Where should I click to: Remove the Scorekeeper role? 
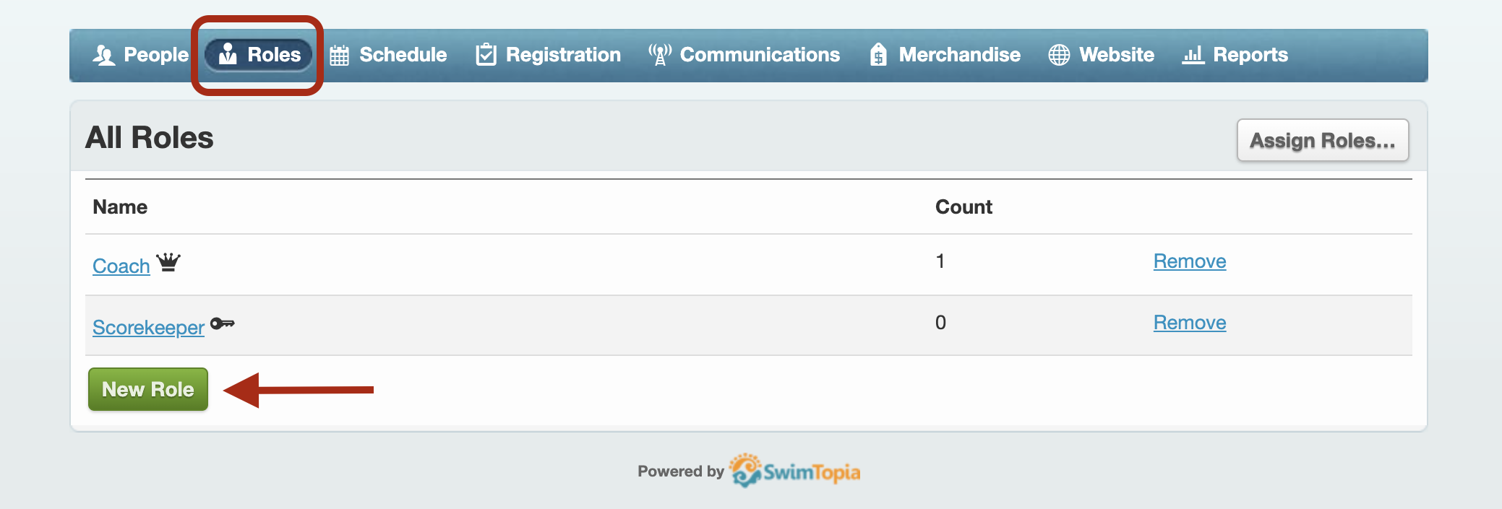(1190, 323)
